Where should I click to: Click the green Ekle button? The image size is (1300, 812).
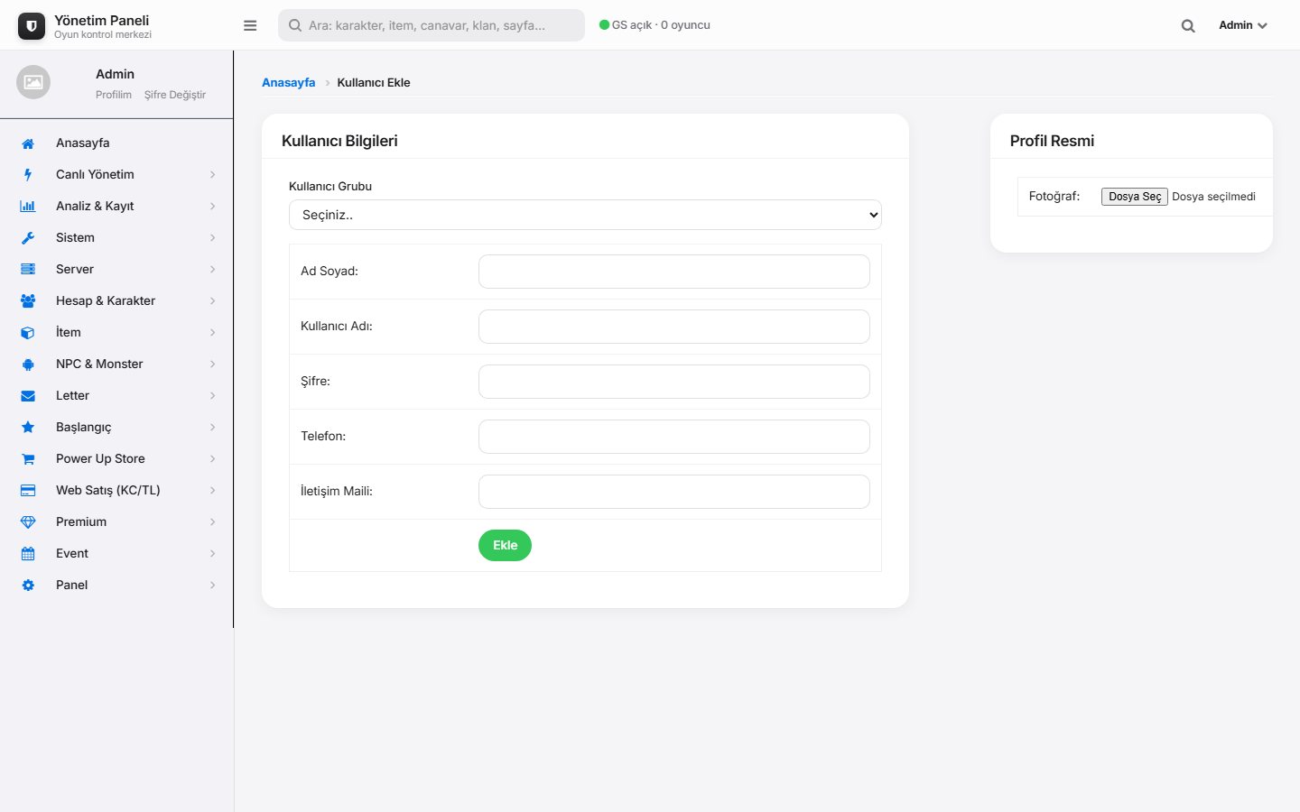[505, 545]
